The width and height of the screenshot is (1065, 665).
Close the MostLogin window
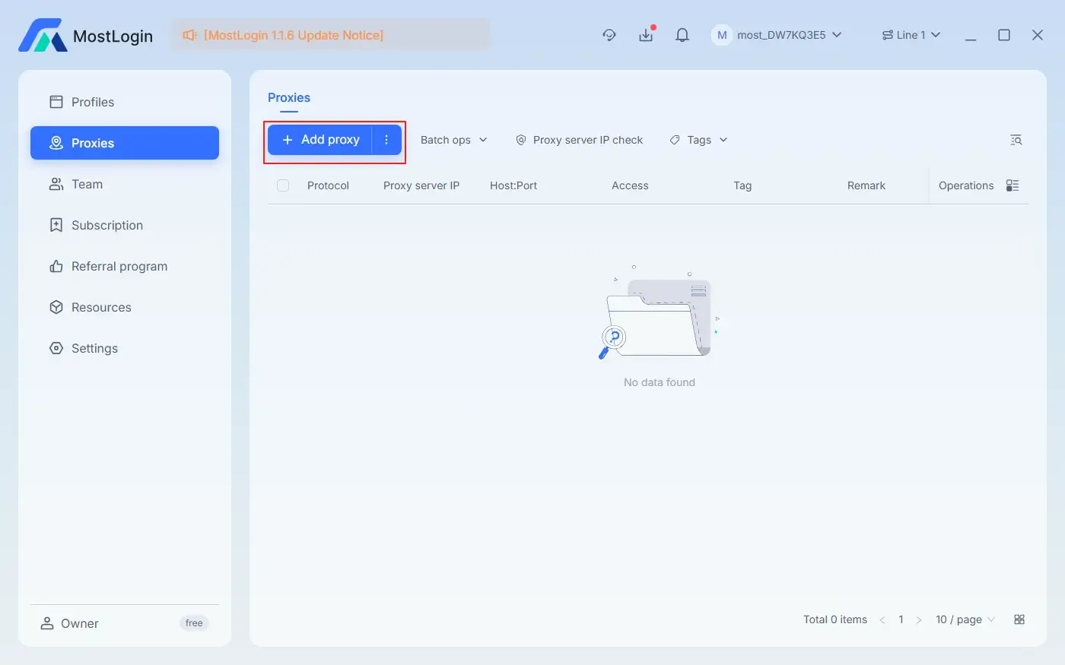(x=1038, y=35)
